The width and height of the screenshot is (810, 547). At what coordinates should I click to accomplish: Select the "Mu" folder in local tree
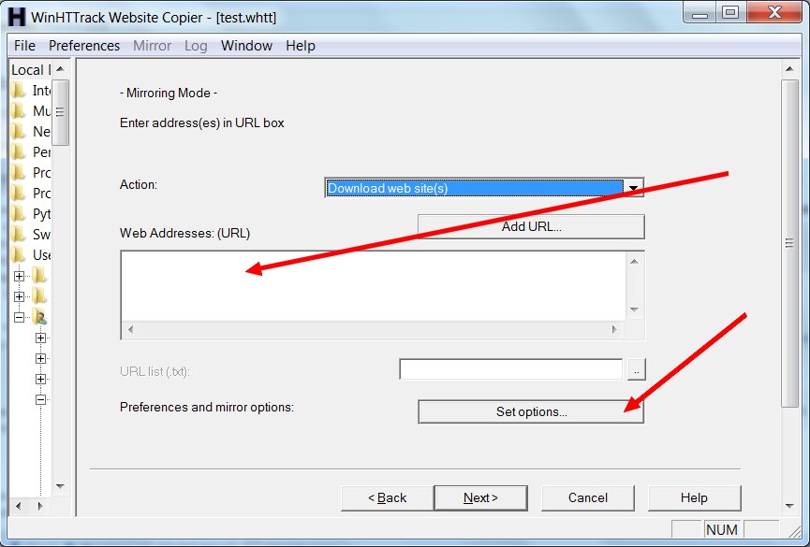(41, 111)
